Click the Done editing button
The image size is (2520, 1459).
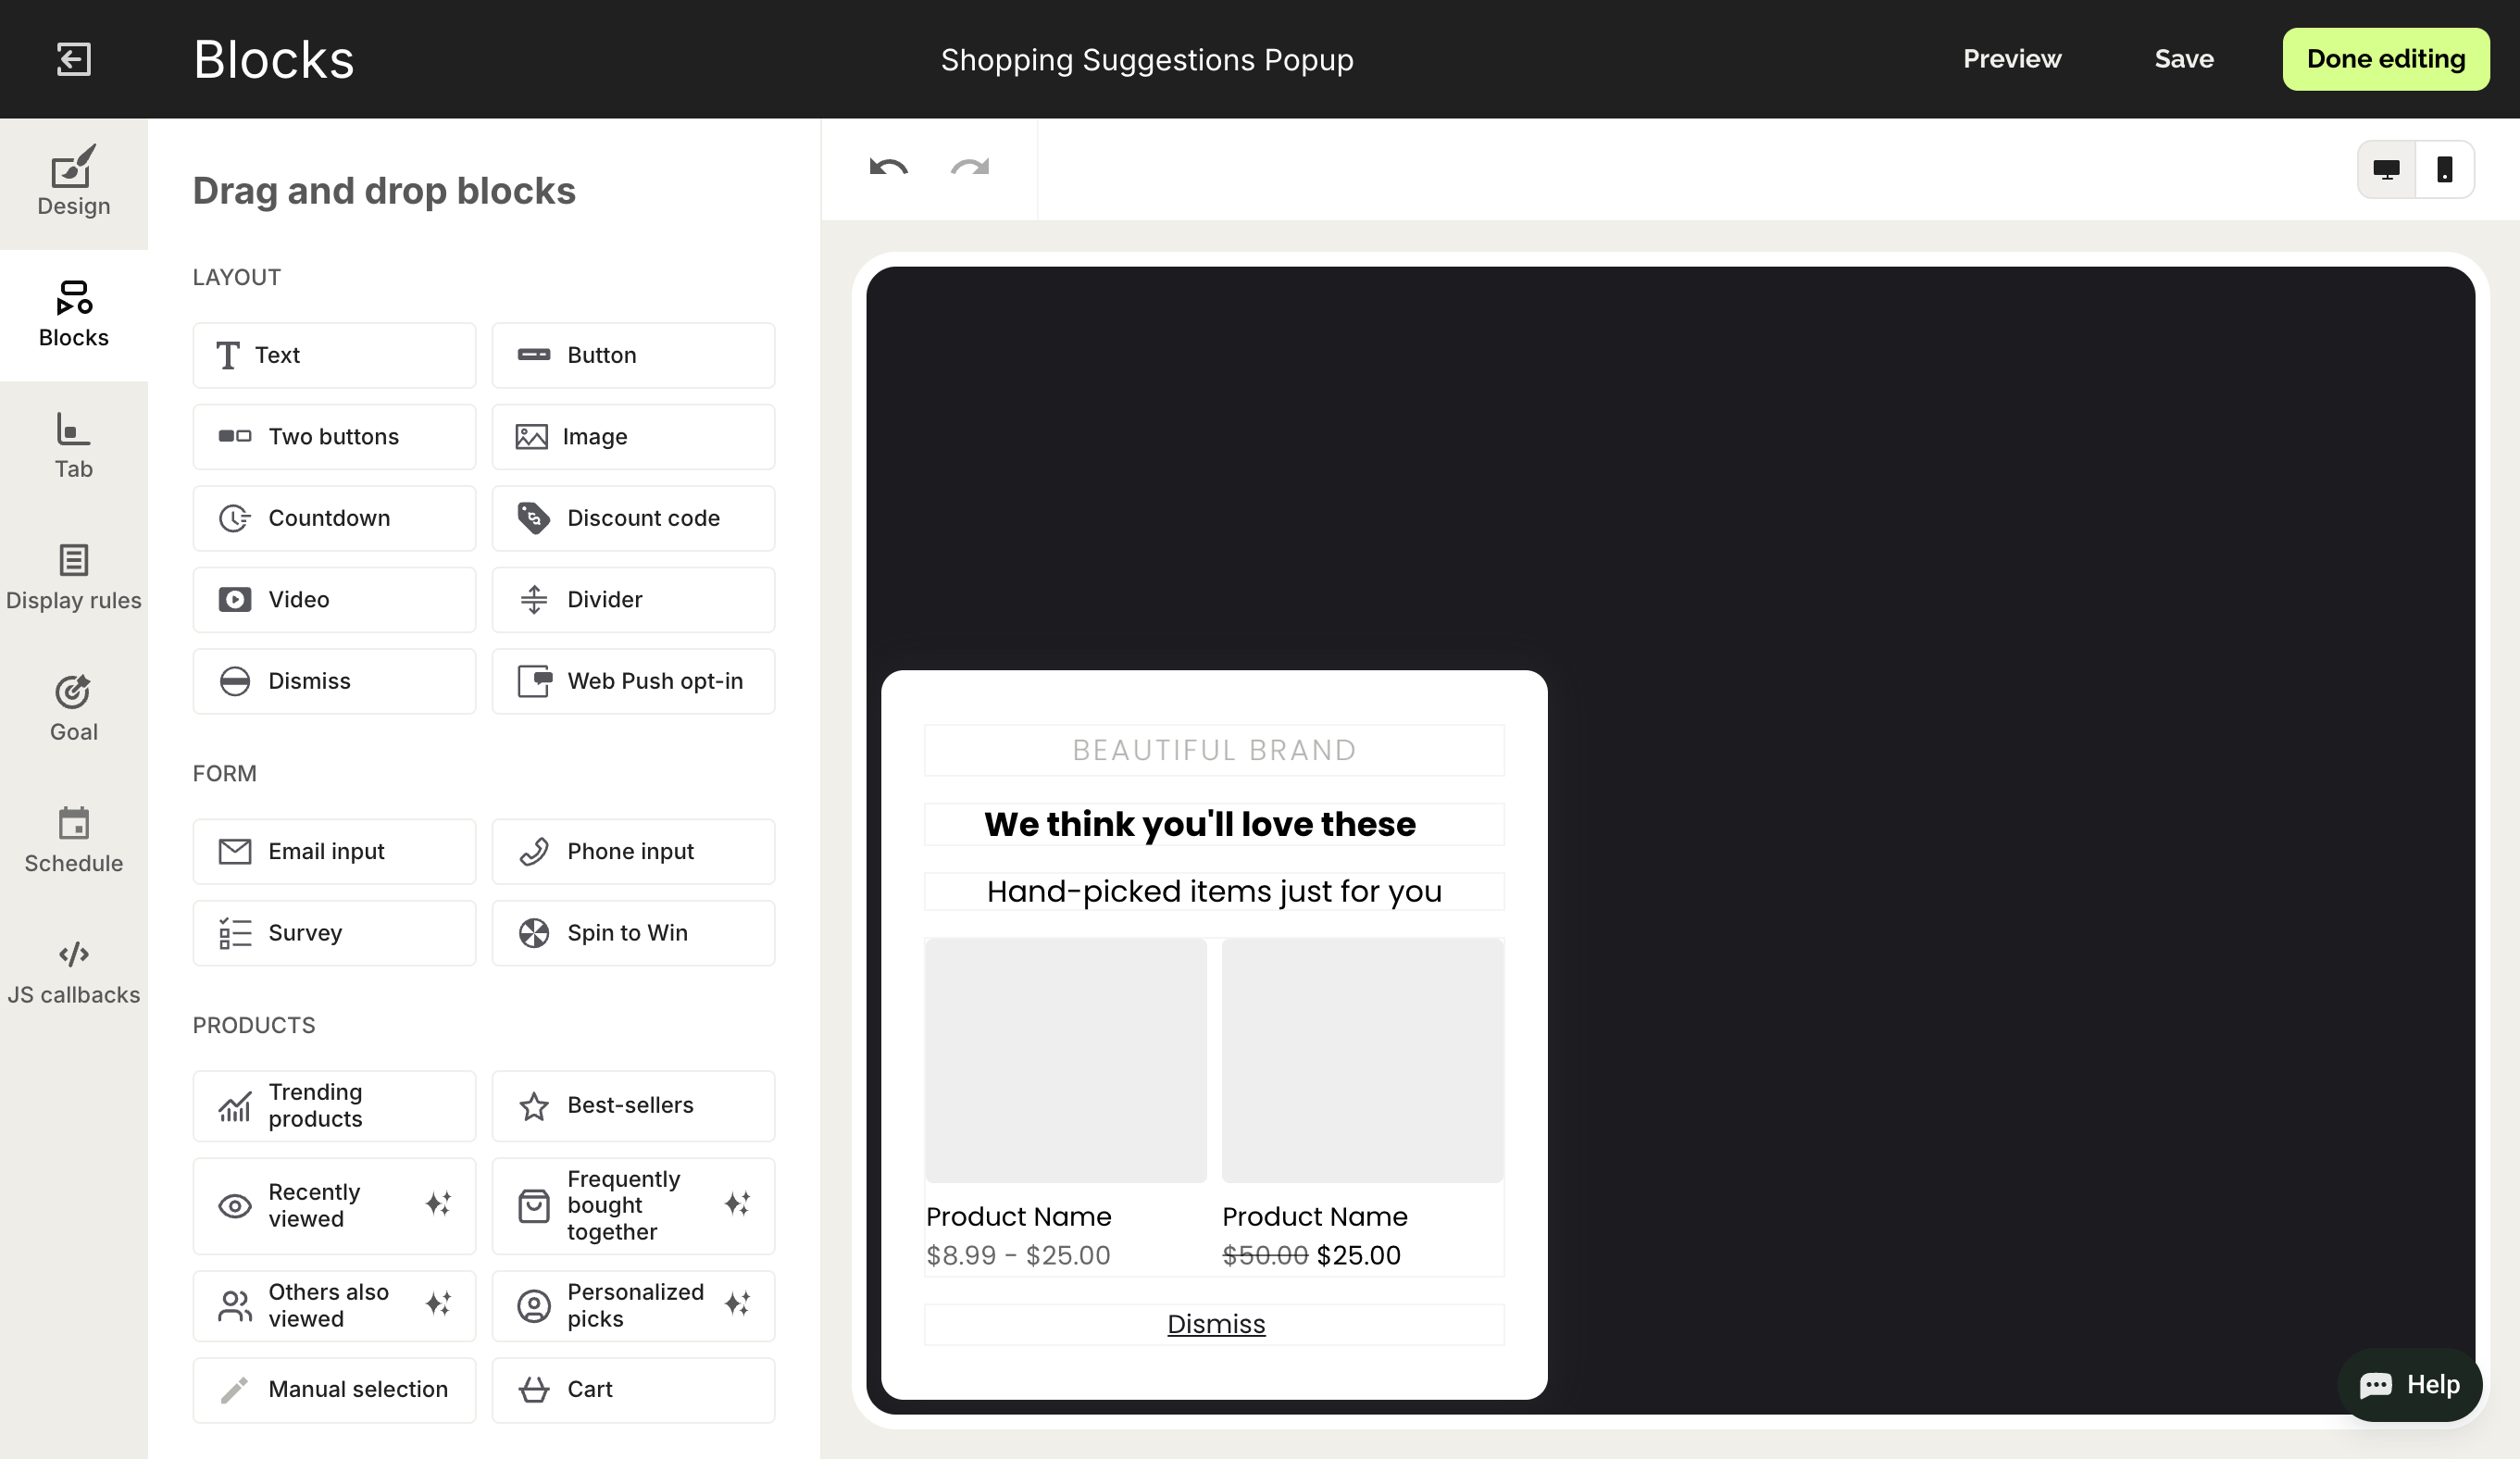click(x=2386, y=59)
